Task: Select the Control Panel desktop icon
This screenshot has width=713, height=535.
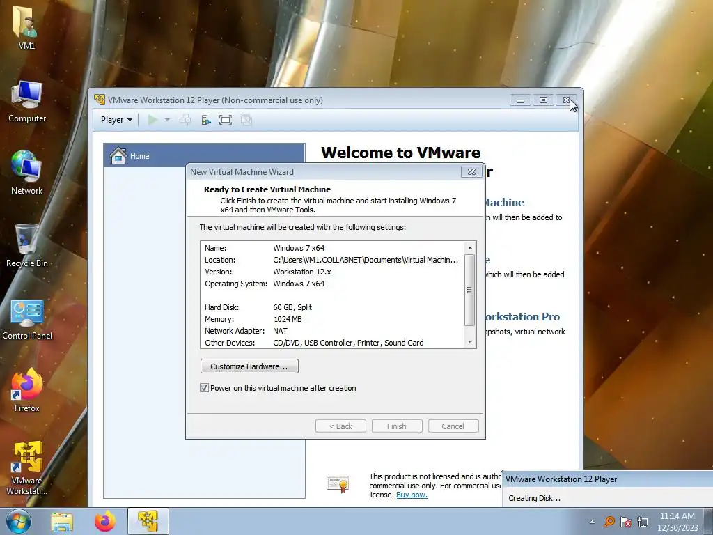Action: pos(27,319)
